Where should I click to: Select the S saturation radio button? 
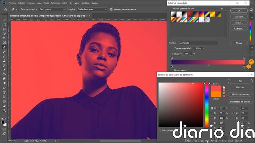tap(212, 113)
